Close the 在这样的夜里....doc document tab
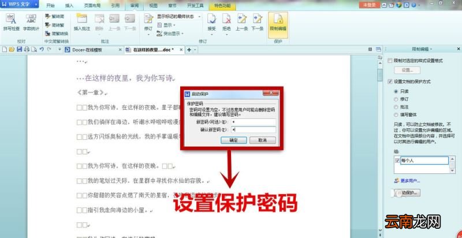The height and width of the screenshot is (238, 462). click(181, 50)
